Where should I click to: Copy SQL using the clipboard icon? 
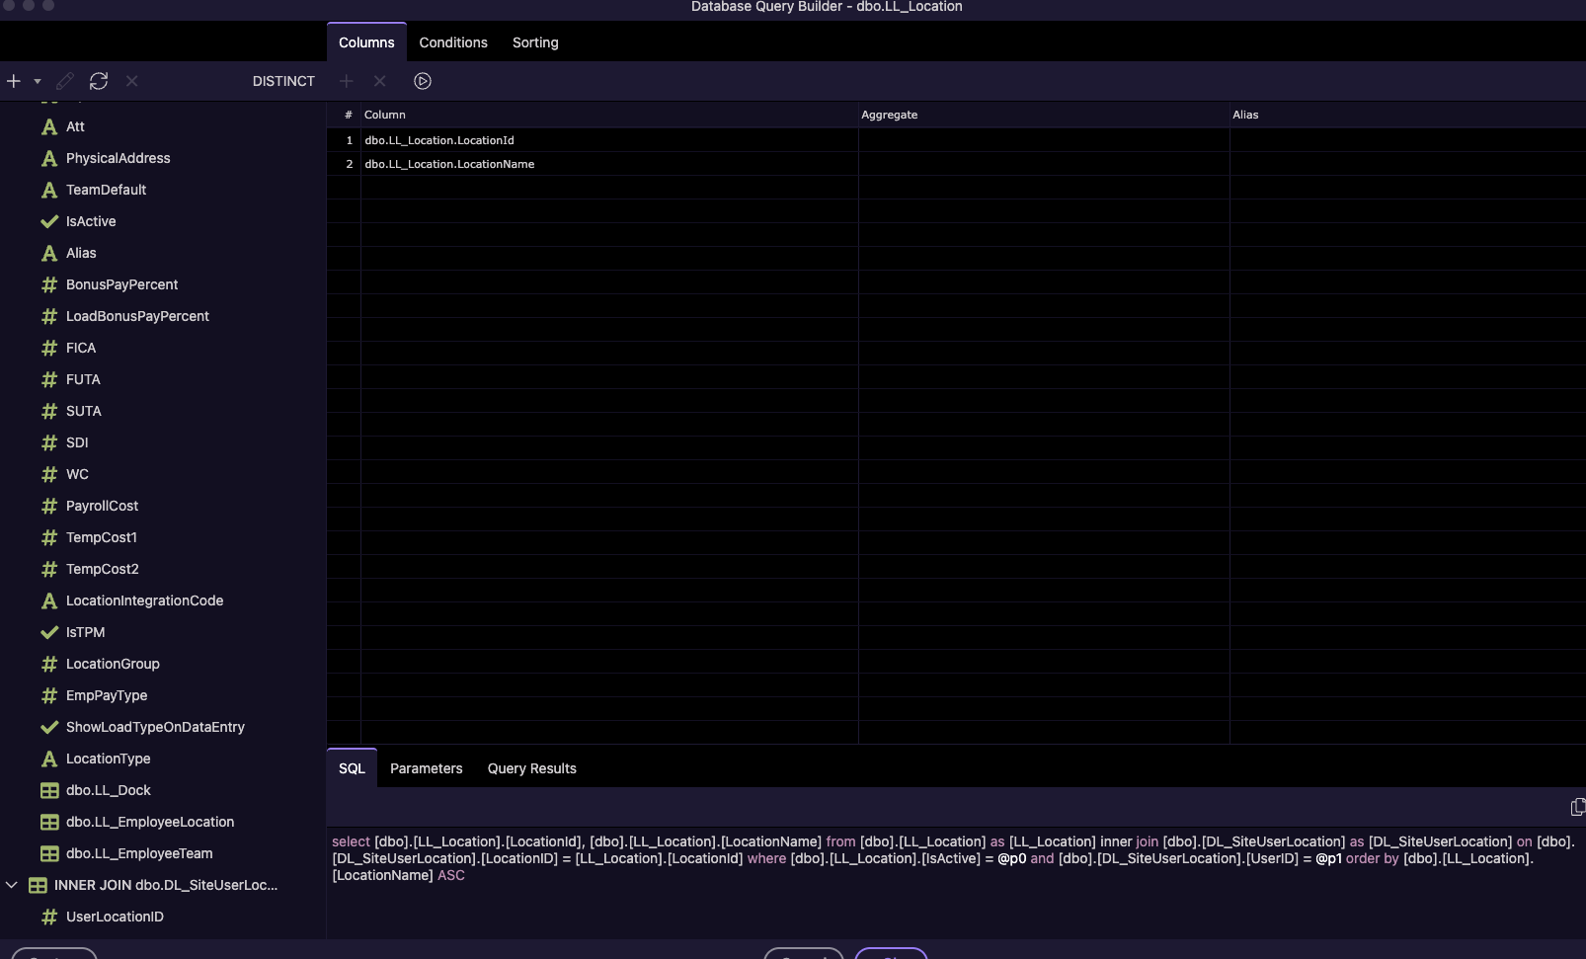pyautogui.click(x=1577, y=807)
